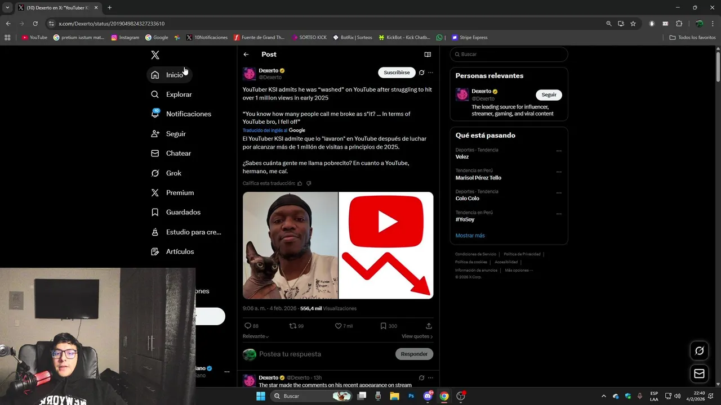
Task: Open Premium in the sidebar
Action: 172,192
